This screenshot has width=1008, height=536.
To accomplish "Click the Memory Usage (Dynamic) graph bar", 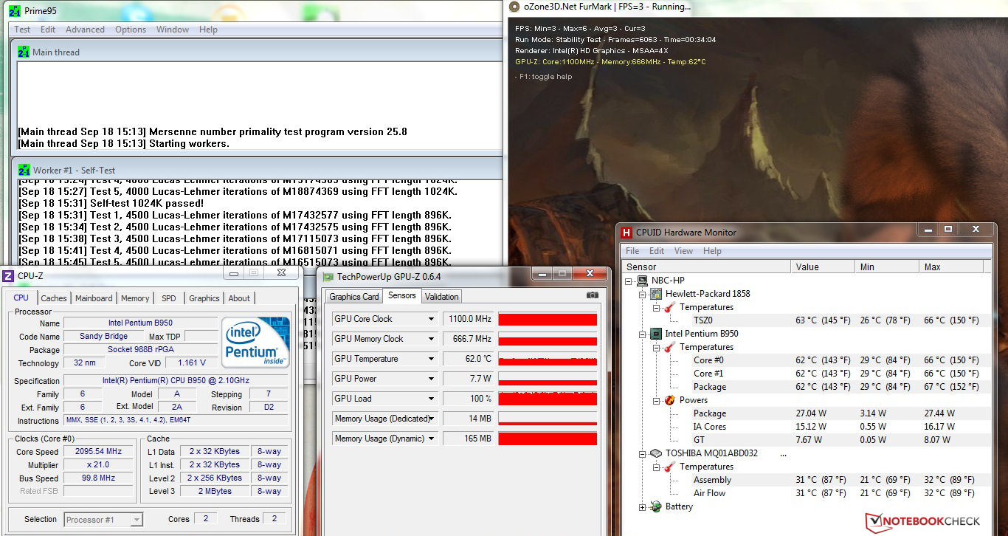I will pyautogui.click(x=548, y=439).
